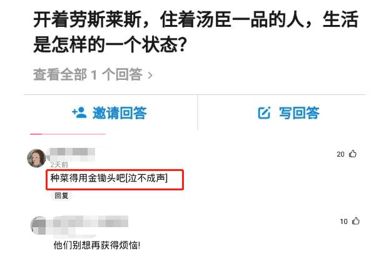Image resolution: width=391 pixels, height=254 pixels.
Task: Open the first commenter's avatar
Action: pyautogui.click(x=36, y=158)
